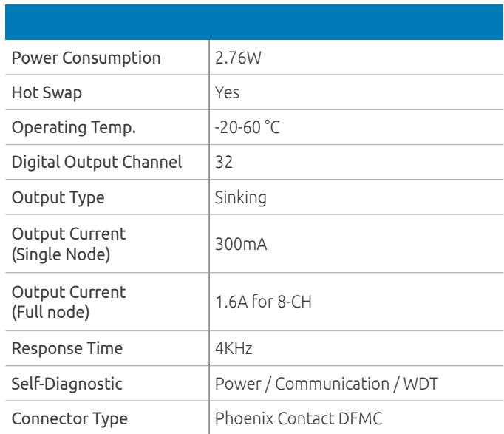Image resolution: width=504 pixels, height=434 pixels.
Task: Select the Yes value for Hot Swap
Action: (227, 92)
